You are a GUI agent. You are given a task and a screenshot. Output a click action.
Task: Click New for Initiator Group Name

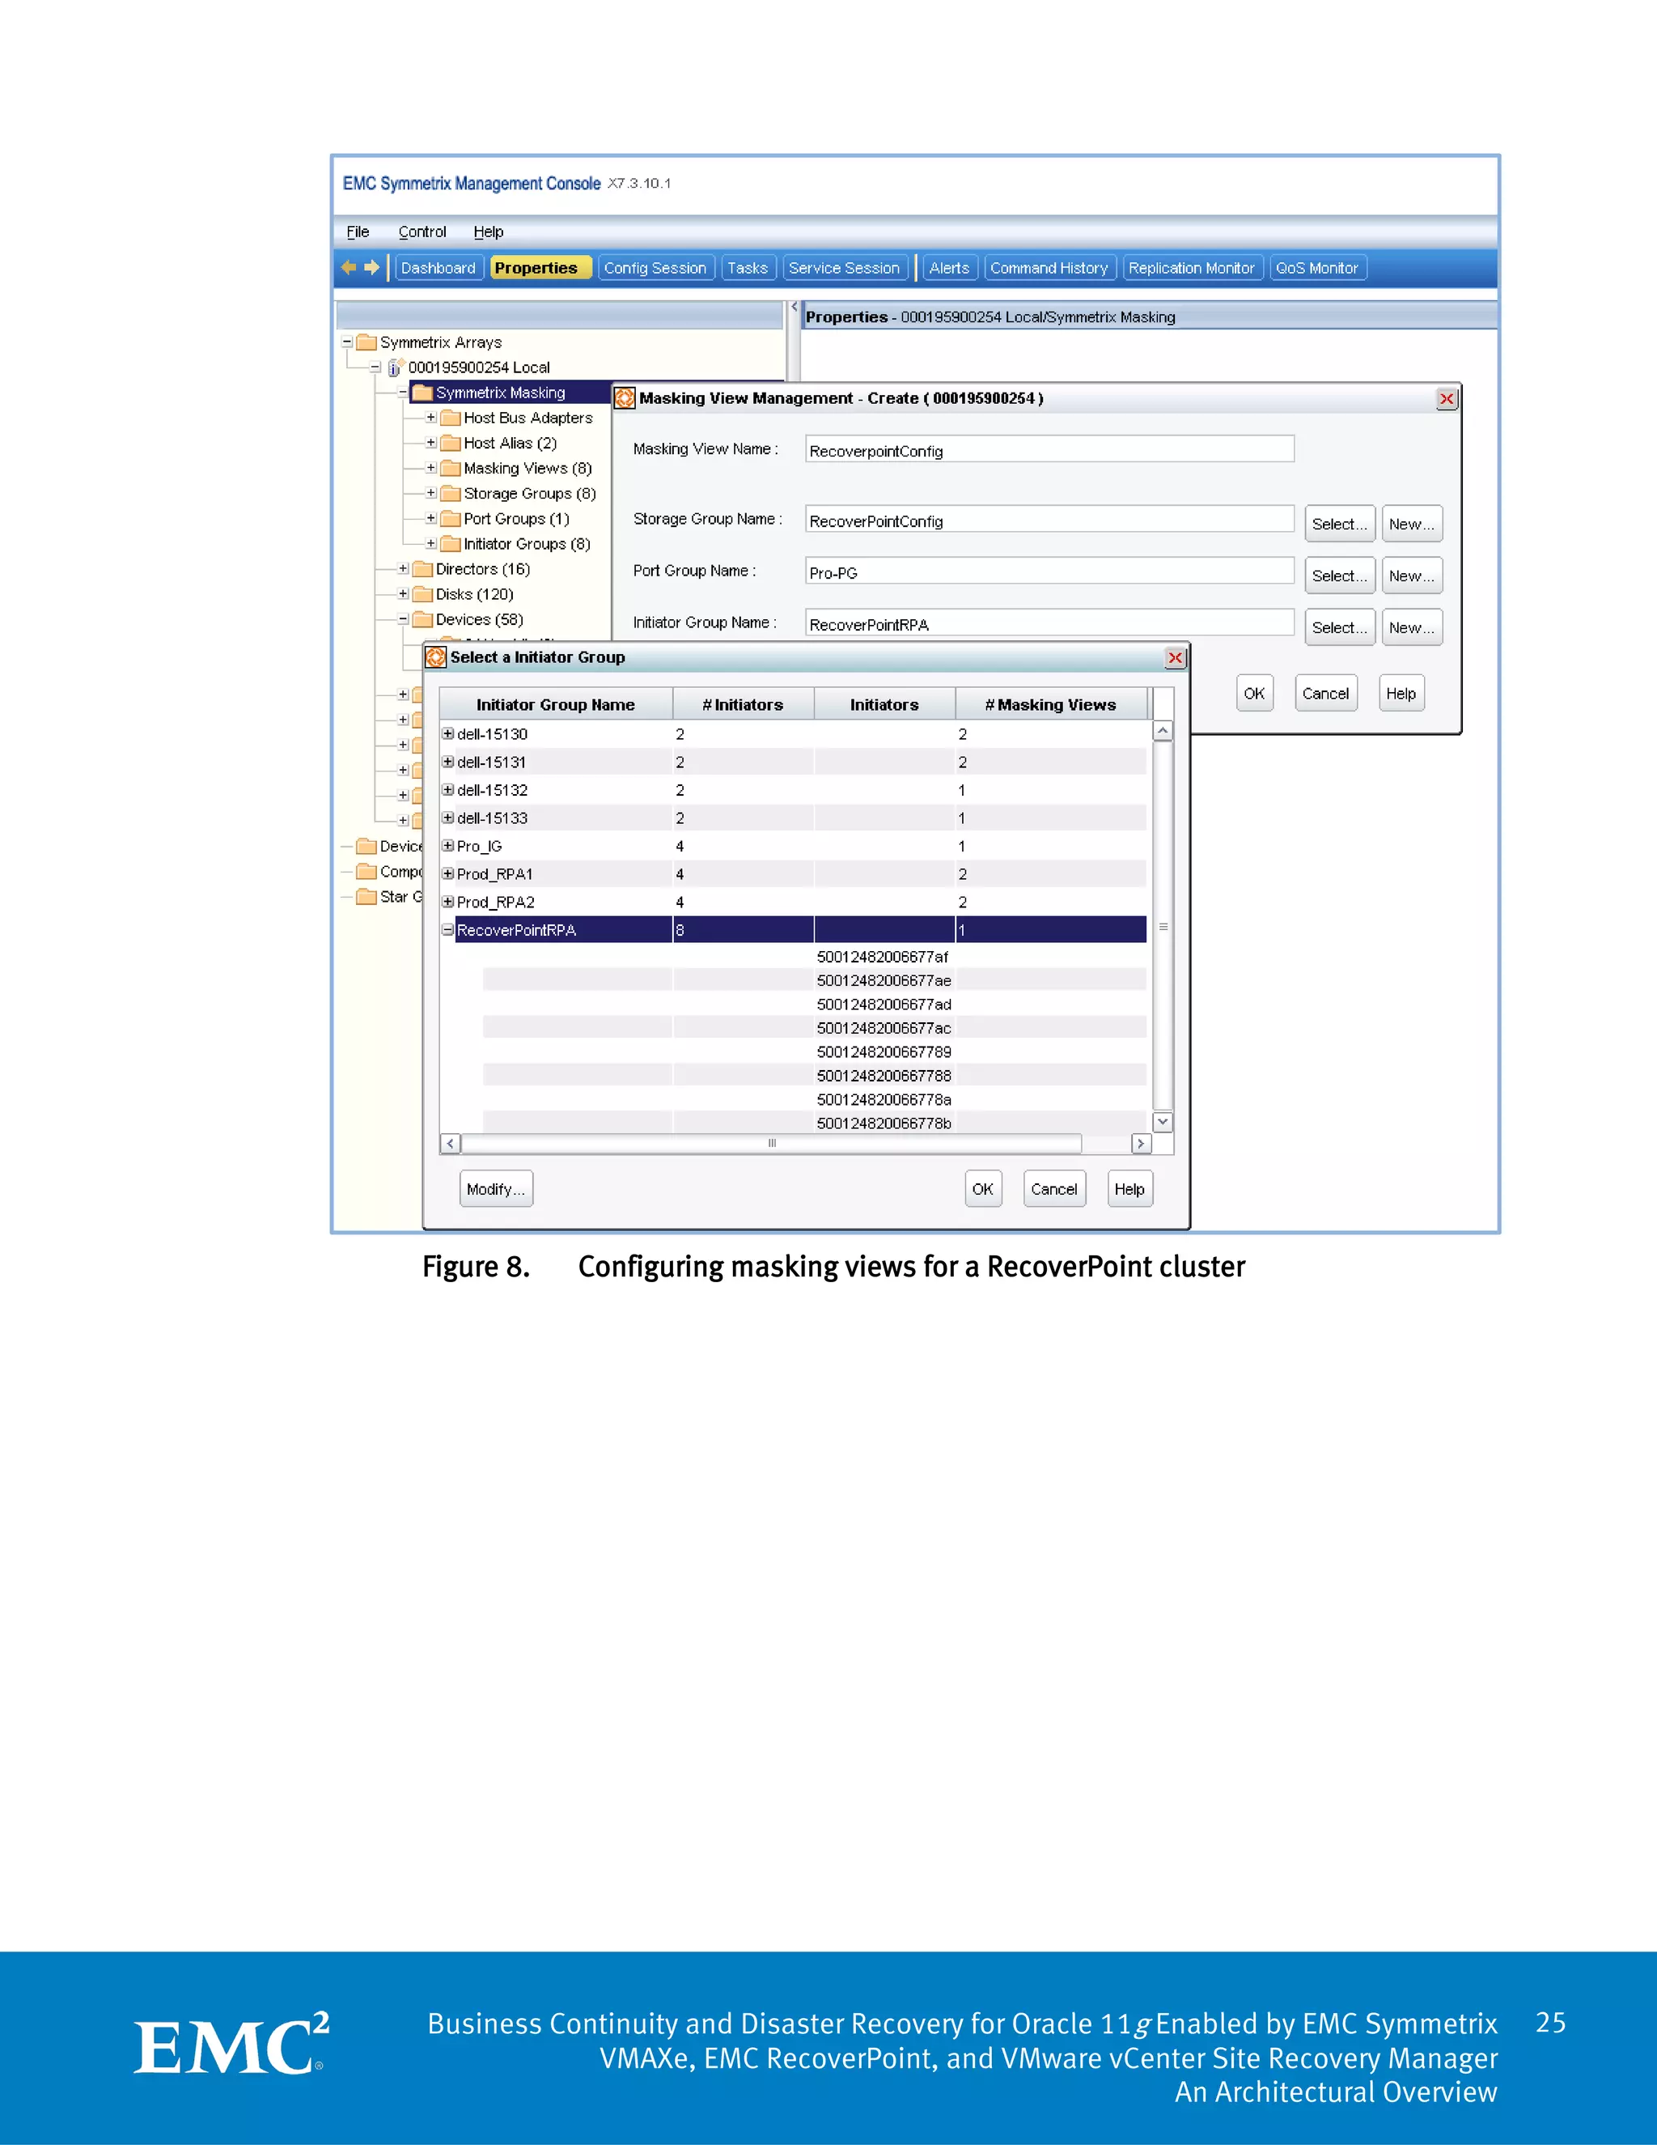coord(1412,627)
